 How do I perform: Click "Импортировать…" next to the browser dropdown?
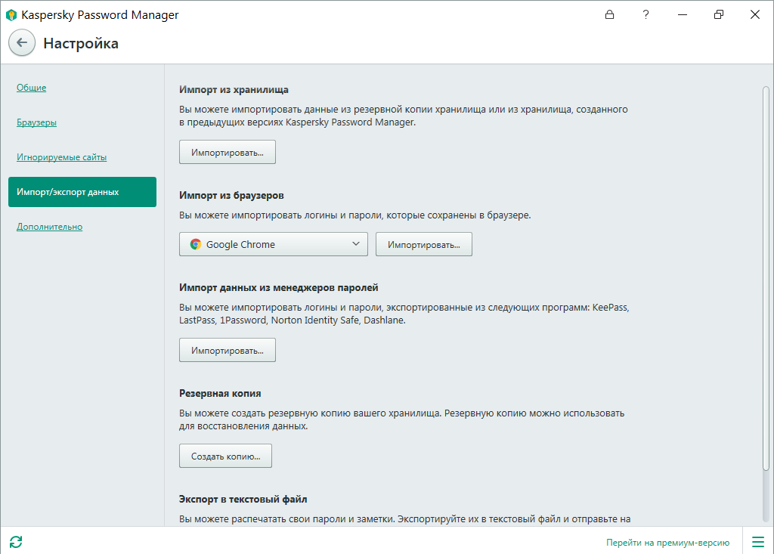tap(423, 243)
